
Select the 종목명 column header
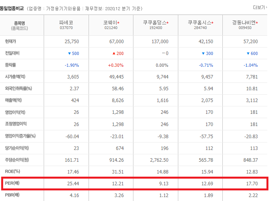tap(19, 23)
